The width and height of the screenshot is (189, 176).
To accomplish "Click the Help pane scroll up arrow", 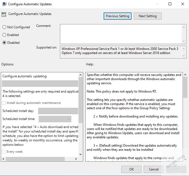I will pos(185,75).
